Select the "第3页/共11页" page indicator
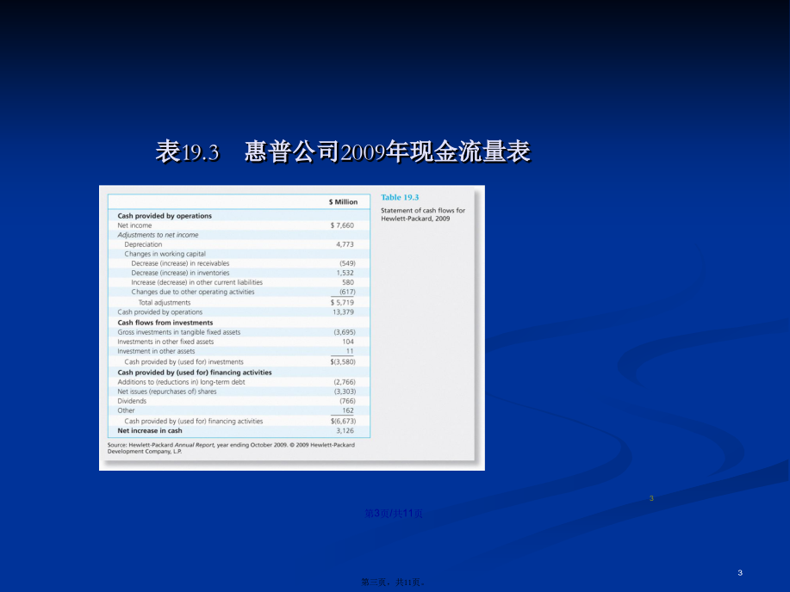Viewport: 790px width, 592px height. [x=394, y=514]
